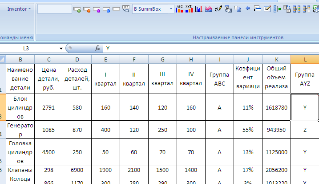Click the 'I квартал' header cell
This screenshot has height=184, width=319.
105,79
